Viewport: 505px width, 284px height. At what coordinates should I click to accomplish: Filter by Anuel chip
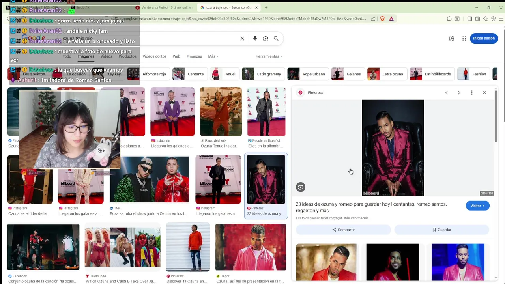[x=224, y=74]
